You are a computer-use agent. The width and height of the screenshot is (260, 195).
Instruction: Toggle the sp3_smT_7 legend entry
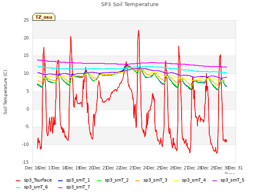click(74, 187)
